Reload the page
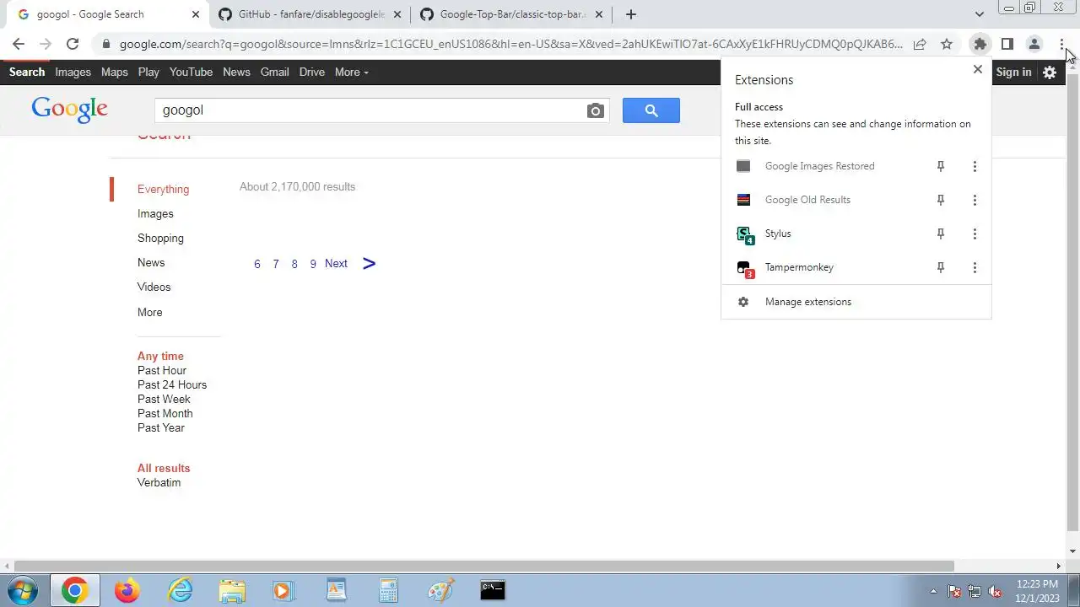The width and height of the screenshot is (1080, 607). (73, 44)
